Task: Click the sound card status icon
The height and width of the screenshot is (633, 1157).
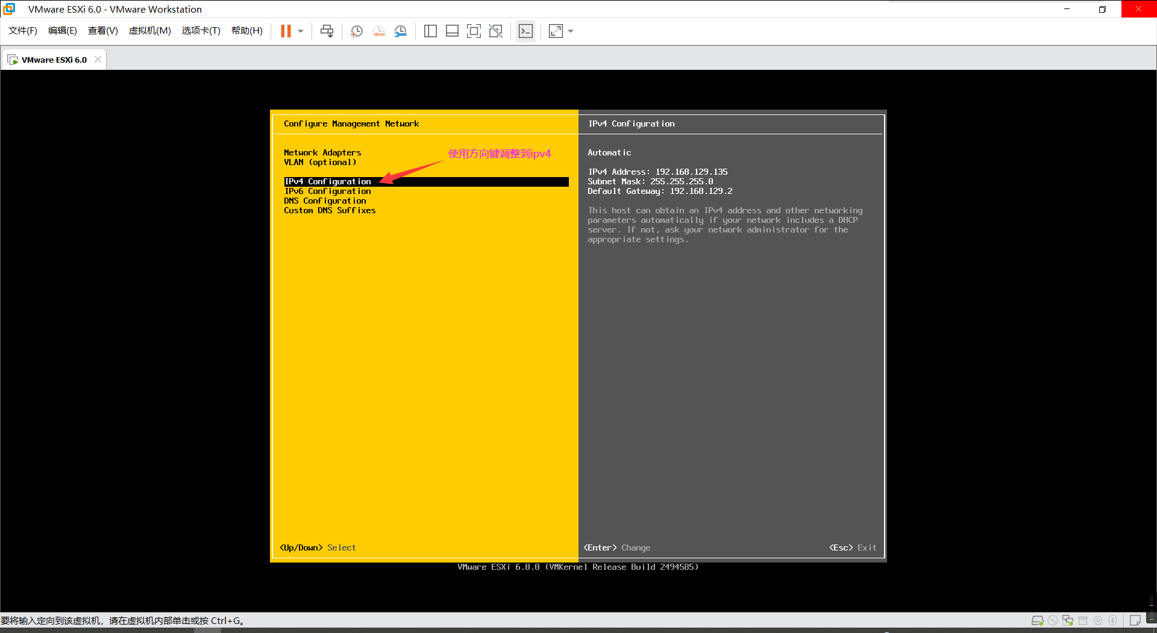Action: (1098, 620)
